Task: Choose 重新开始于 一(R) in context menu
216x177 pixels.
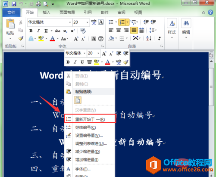Action: (90, 119)
